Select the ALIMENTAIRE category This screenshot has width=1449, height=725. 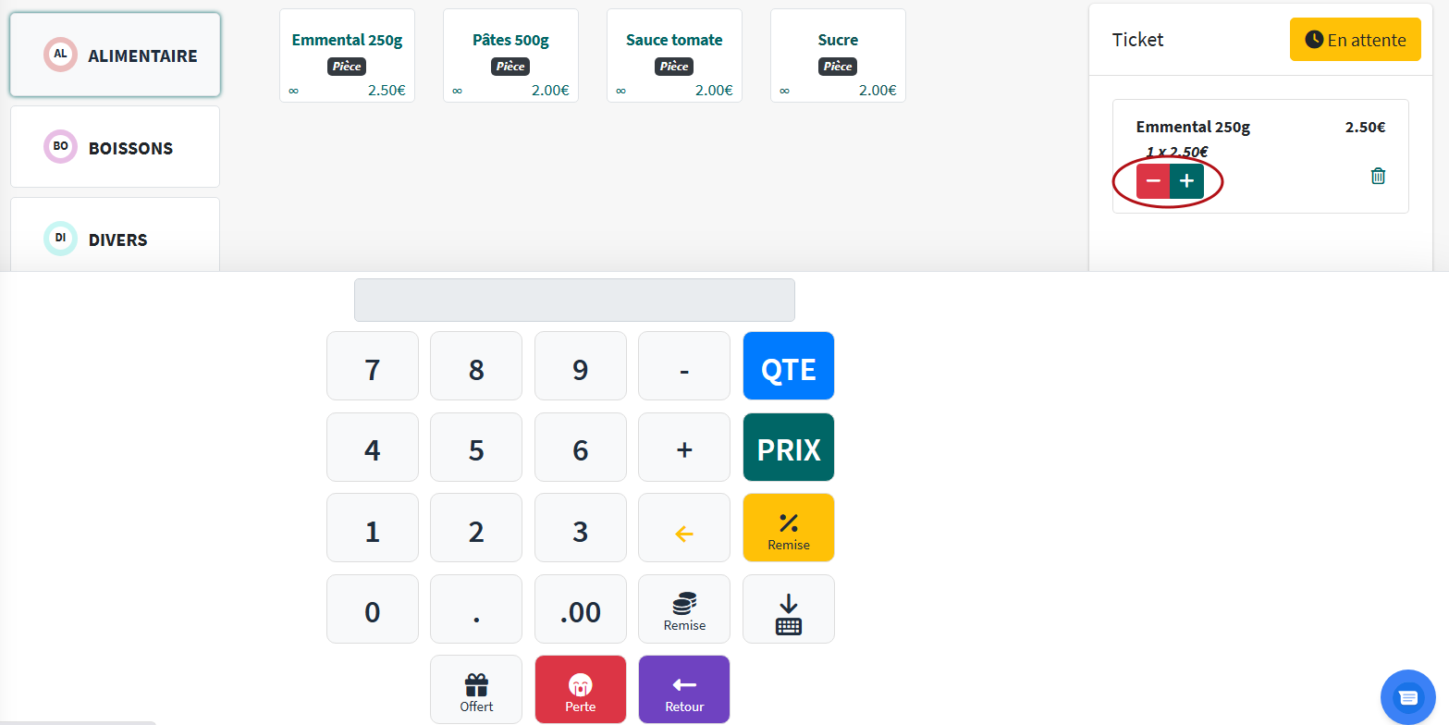click(116, 55)
